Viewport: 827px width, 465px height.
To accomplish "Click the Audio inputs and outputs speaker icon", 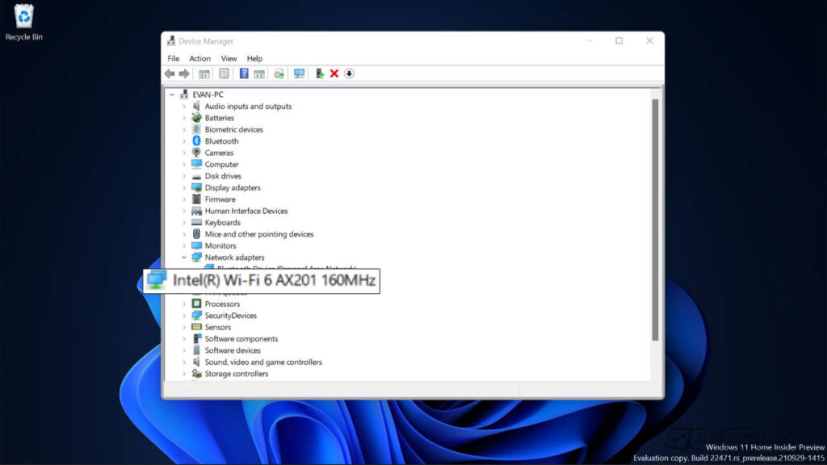I will [196, 106].
